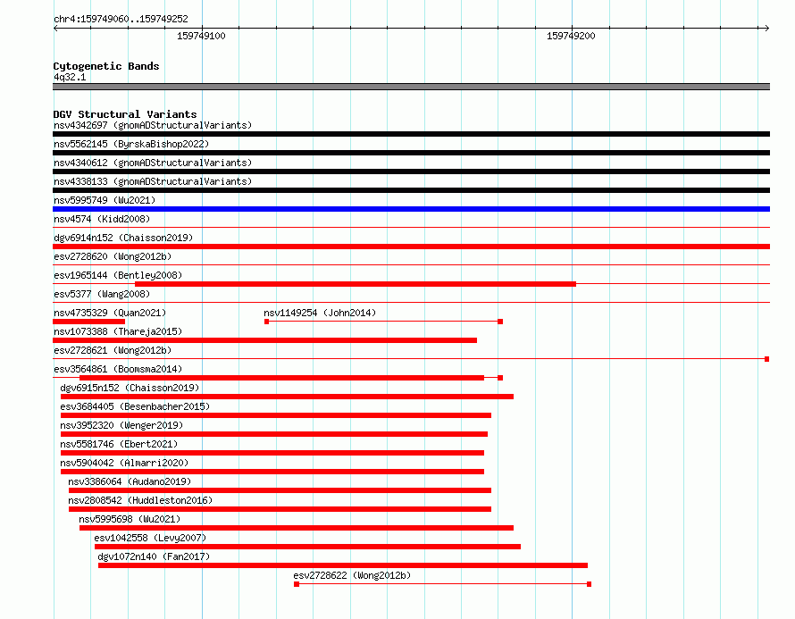
Task: Select nsv4735329 (Quan2021) label
Action: (110, 313)
